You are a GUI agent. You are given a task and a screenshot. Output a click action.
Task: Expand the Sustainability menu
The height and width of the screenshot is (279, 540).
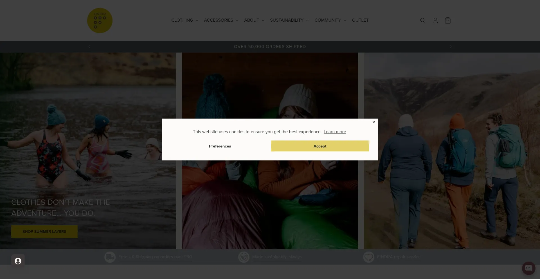click(289, 20)
